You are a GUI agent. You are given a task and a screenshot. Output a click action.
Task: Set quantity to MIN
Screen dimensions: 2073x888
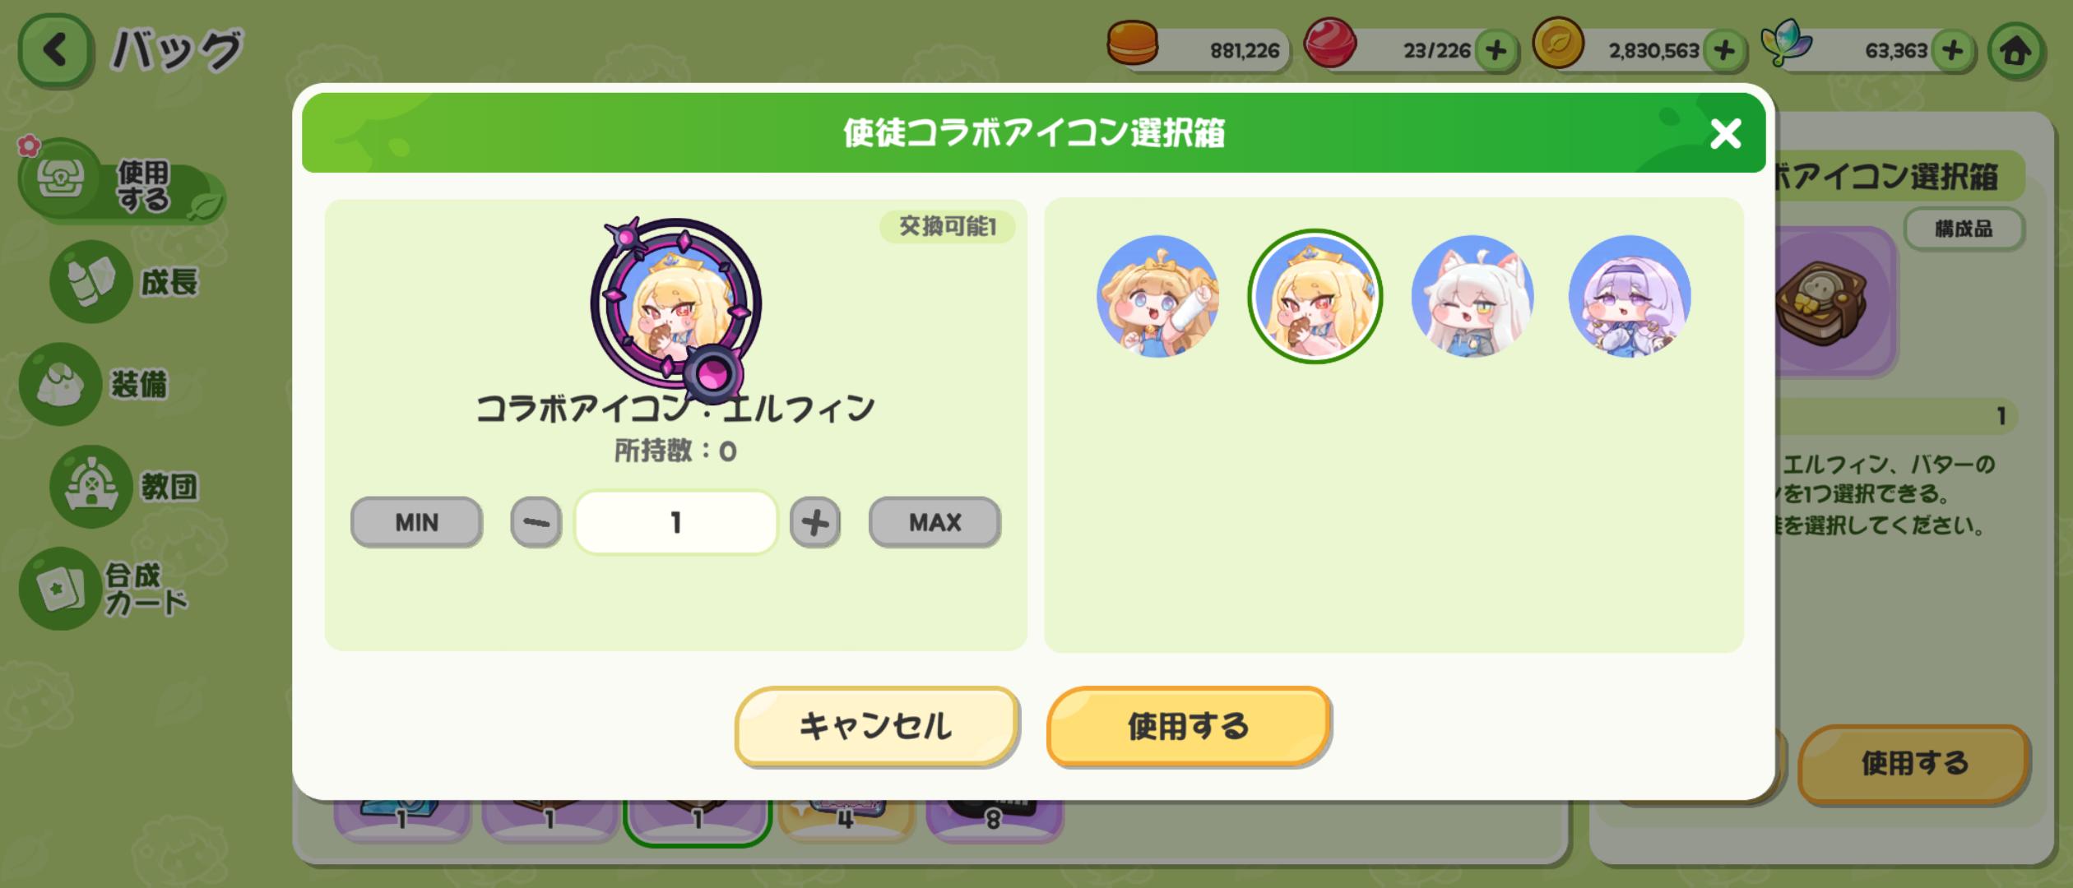(416, 522)
